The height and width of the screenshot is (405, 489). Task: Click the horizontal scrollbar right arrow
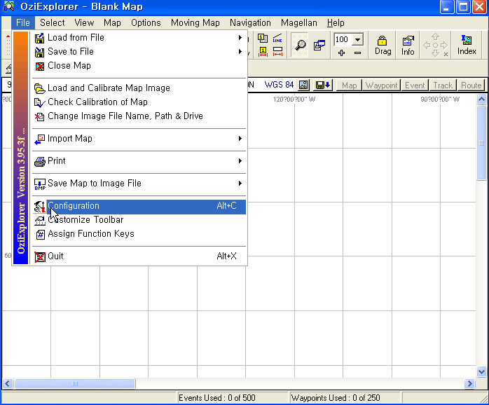pyautogui.click(x=469, y=383)
